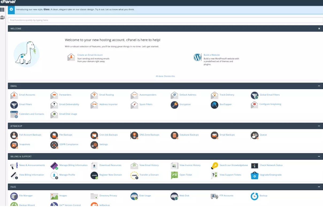This screenshot has width=323, height=207.
Task: Open Directory Privacy link
Action: coord(108,196)
